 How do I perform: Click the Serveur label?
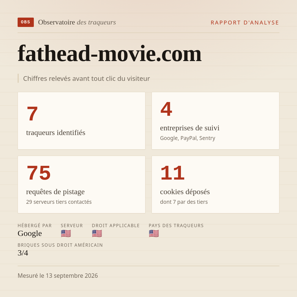[72, 226]
